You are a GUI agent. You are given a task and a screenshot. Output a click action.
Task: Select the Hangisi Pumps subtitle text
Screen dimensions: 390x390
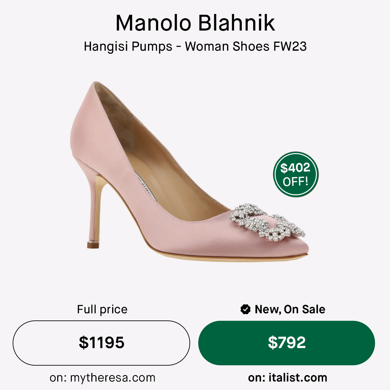click(195, 46)
